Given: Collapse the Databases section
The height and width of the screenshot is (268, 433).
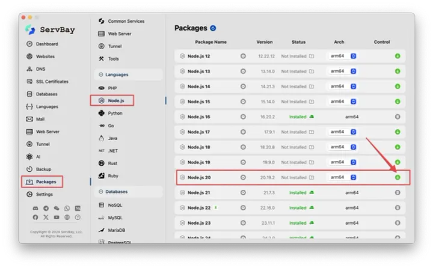Looking at the screenshot, I should (x=100, y=192).
